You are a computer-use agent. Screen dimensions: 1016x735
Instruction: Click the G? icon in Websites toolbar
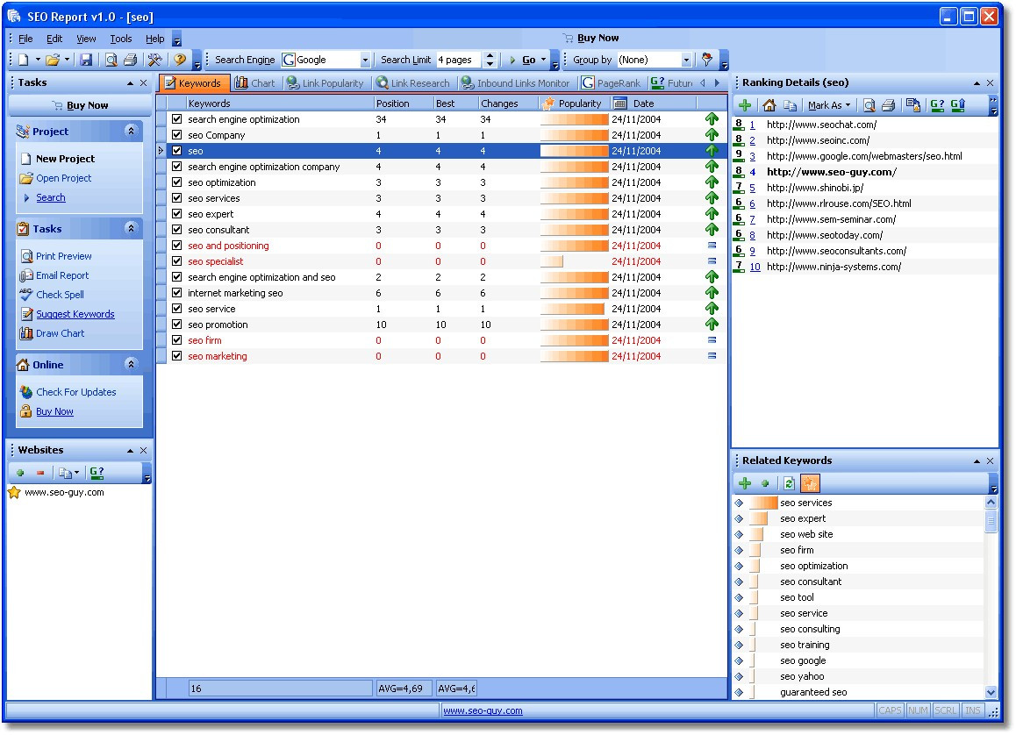[x=97, y=473]
